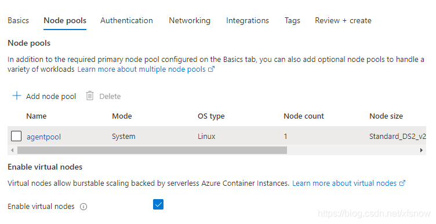Click external link icon after multiple node pools

pos(211,69)
